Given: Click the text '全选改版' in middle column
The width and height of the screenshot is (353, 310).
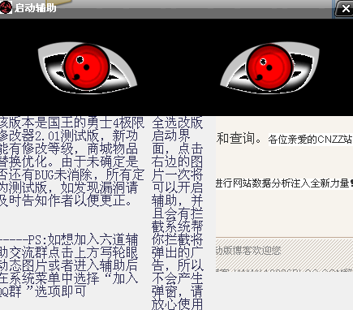Looking at the screenshot, I should pos(177,123).
